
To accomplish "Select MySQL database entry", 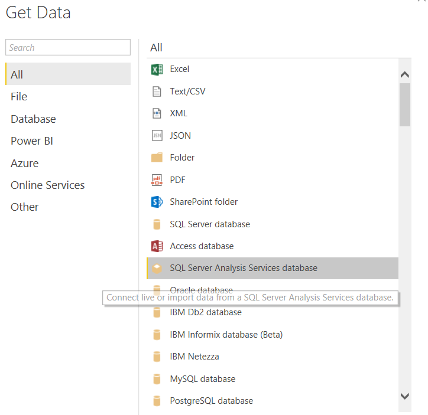I will coord(273,379).
